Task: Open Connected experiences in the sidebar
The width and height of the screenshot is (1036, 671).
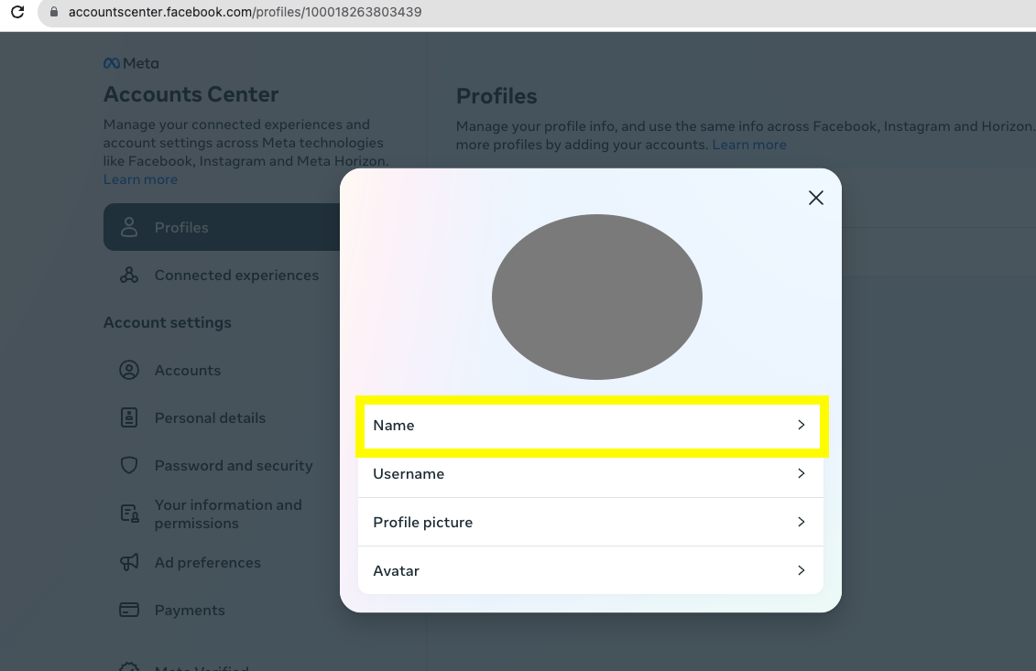Action: [x=236, y=276]
